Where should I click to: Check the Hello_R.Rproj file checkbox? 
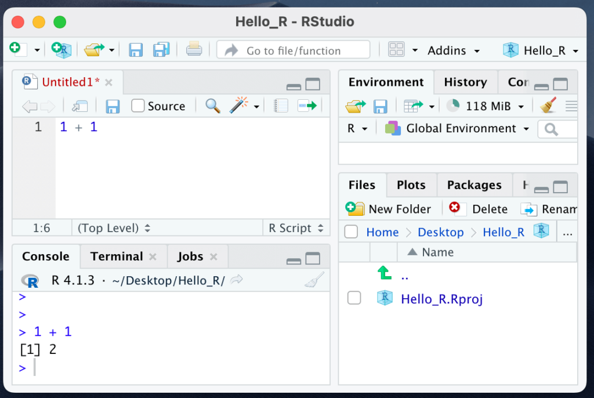[354, 298]
